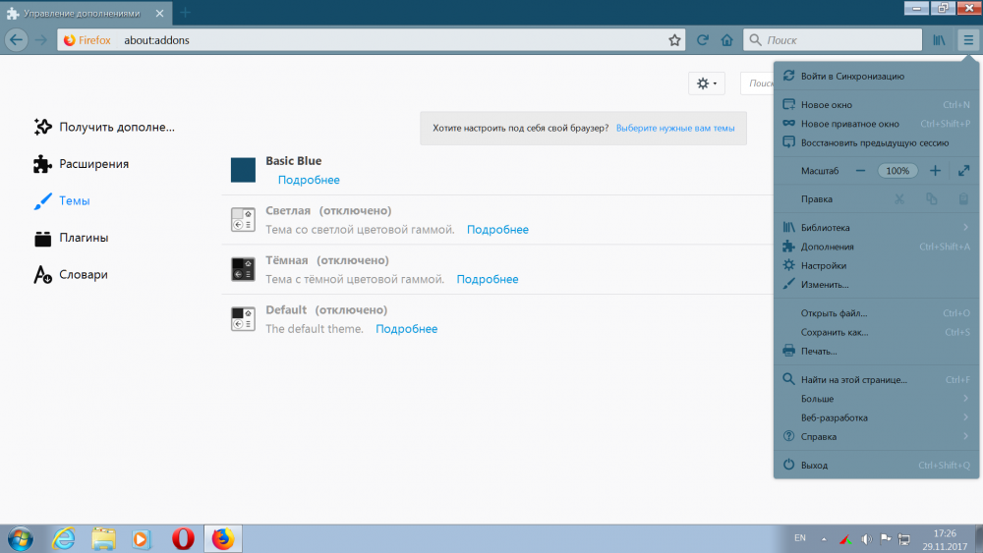The width and height of the screenshot is (983, 553).
Task: Click the Basic Blue theme swatch
Action: [x=243, y=170]
